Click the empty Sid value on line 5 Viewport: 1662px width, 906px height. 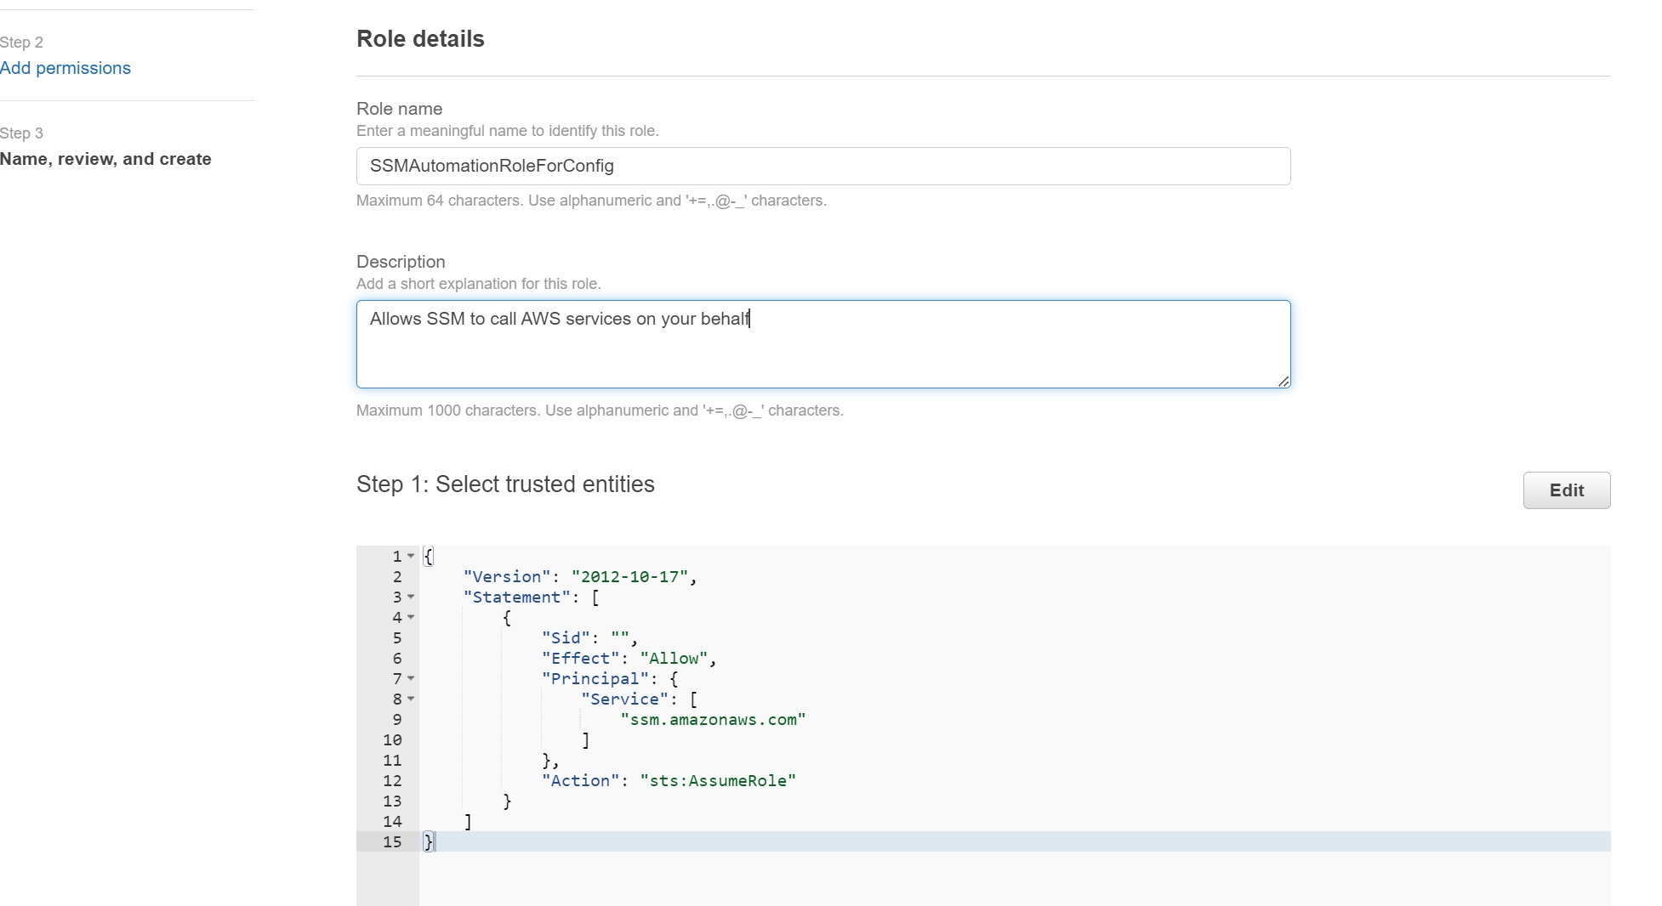(619, 638)
